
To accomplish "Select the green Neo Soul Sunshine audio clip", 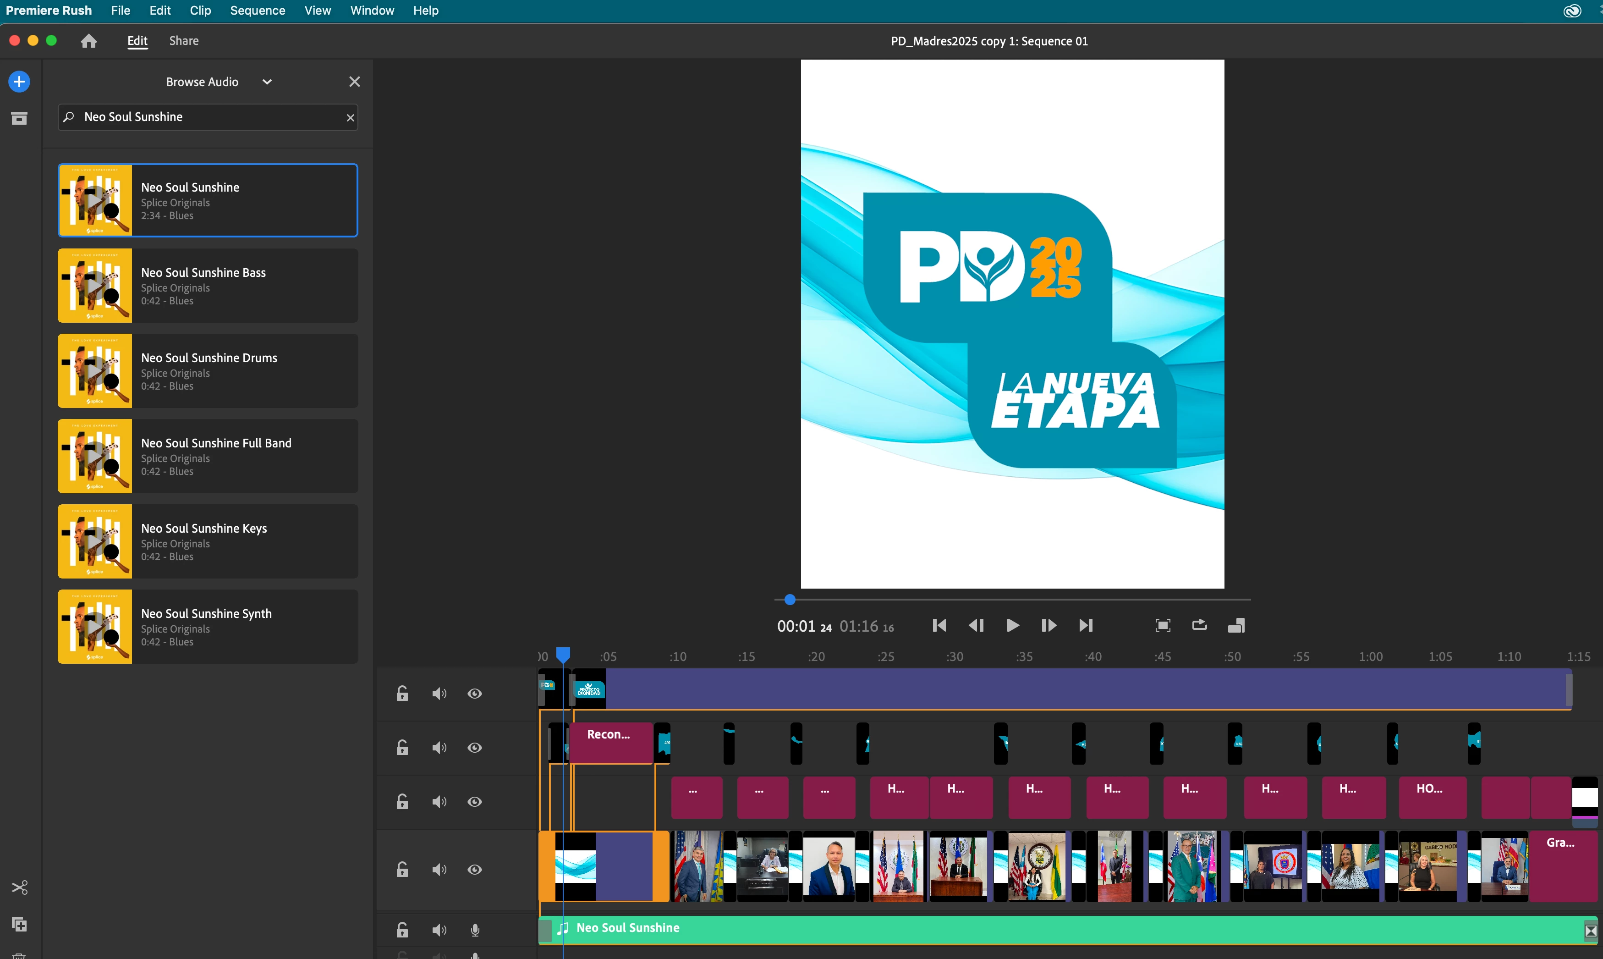I will 969,929.
